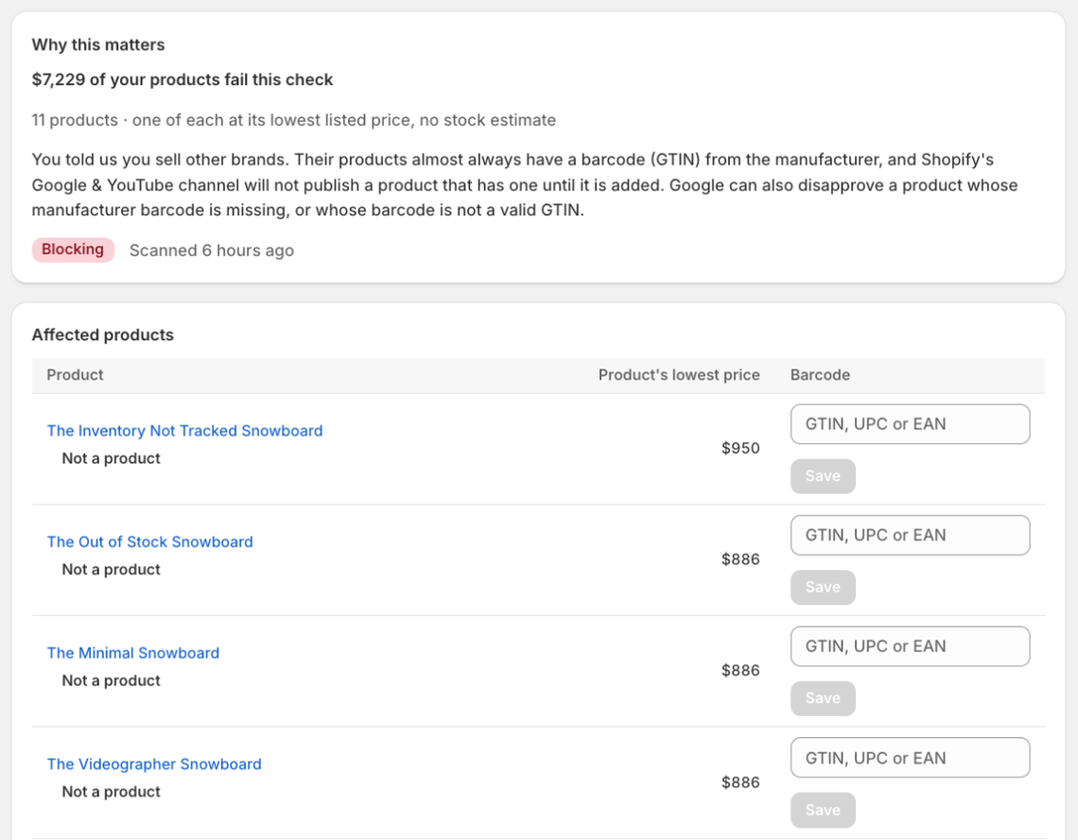
Task: Click the Product's lowest price column header
Action: pyautogui.click(x=679, y=375)
